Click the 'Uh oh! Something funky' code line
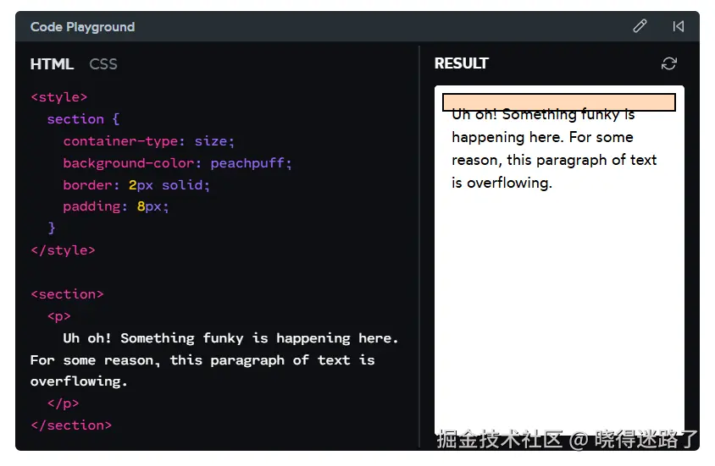 coord(230,338)
